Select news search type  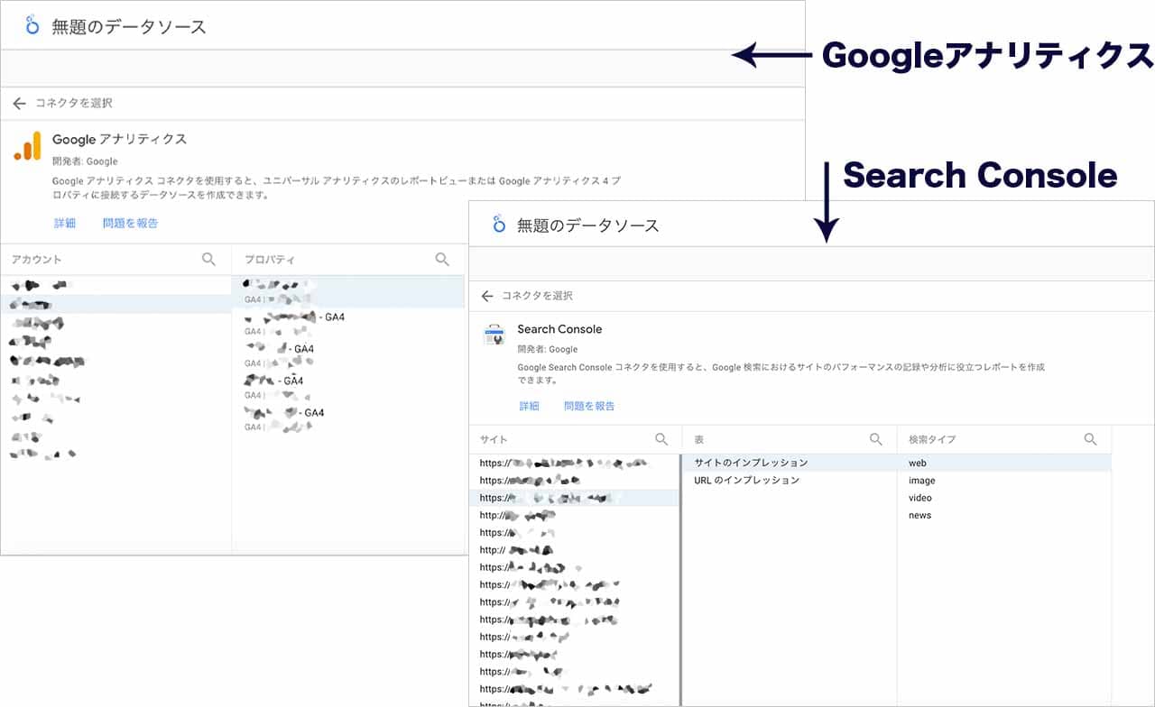tap(1004, 516)
